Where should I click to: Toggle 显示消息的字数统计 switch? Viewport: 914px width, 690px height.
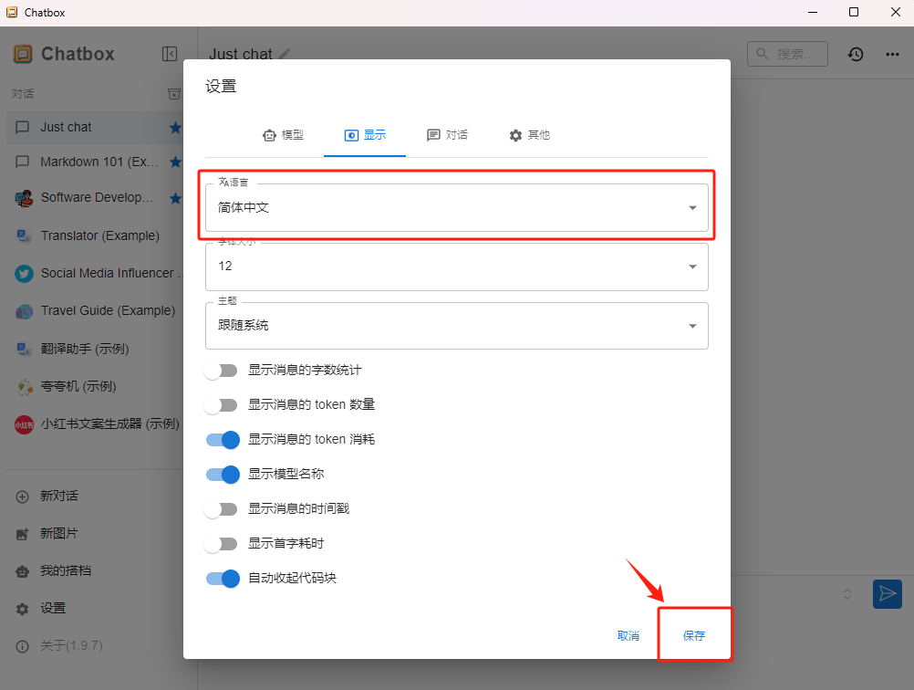pyautogui.click(x=222, y=371)
